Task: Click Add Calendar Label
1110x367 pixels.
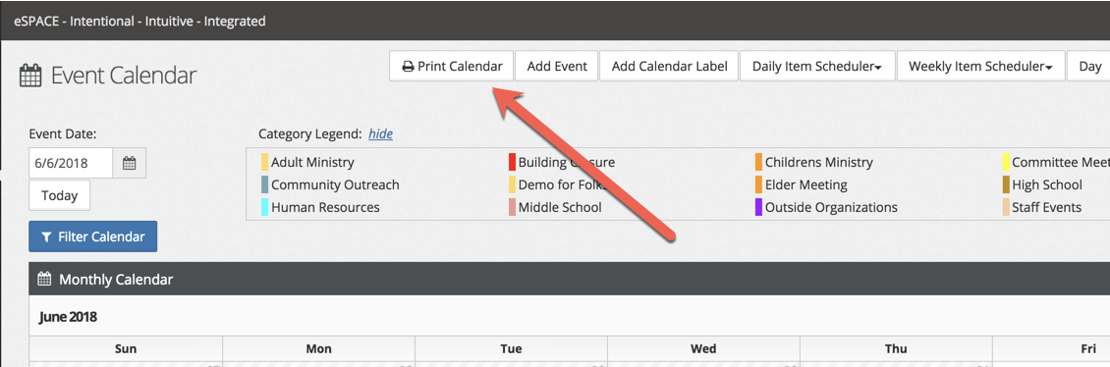Action: 669,67
